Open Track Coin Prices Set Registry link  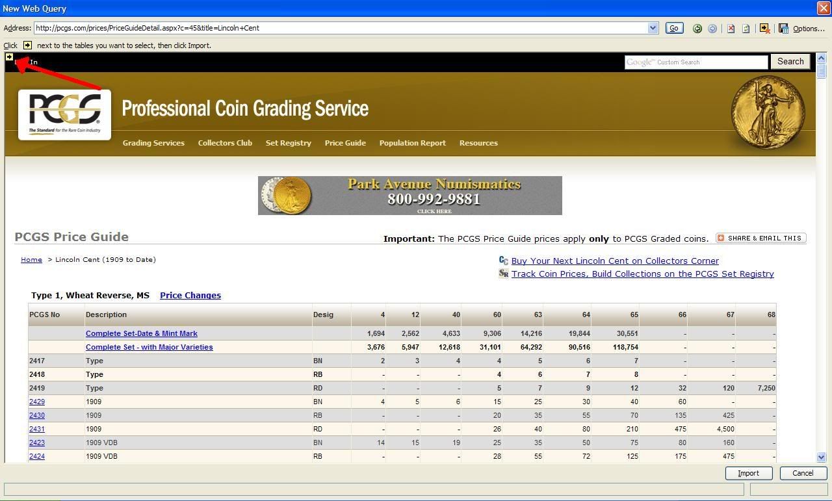pos(643,274)
